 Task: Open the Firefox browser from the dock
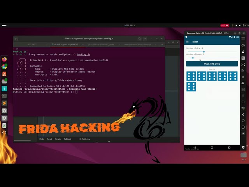click(x=4, y=59)
